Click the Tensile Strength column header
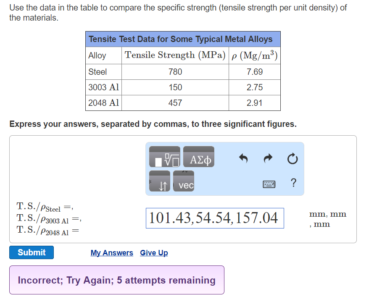Viewport: 369px width, 302px height. tap(175, 55)
